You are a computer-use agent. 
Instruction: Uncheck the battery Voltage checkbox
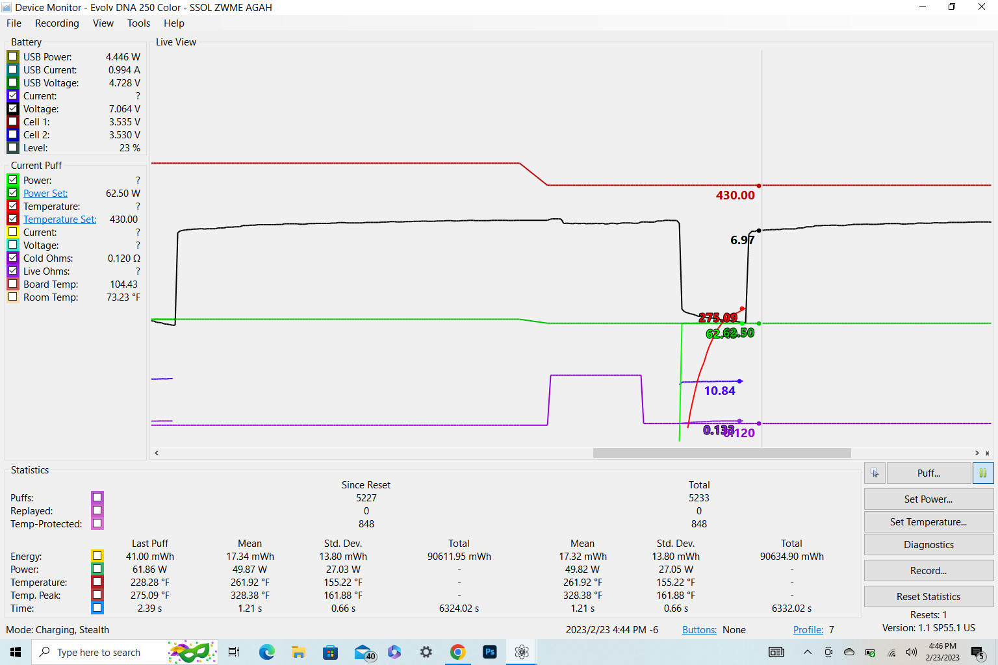point(13,109)
